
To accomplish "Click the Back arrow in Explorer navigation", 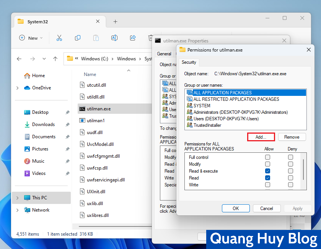I will click(x=19, y=59).
